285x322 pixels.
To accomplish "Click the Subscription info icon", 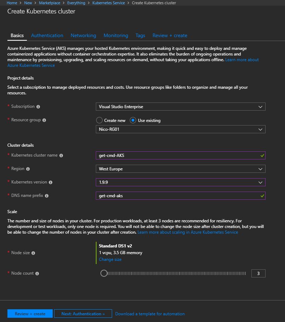I will tap(38, 107).
